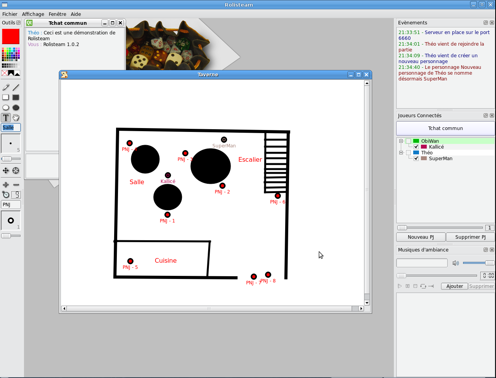This screenshot has width=496, height=378.
Task: Click the Nouveau PJ button
Action: click(x=421, y=237)
